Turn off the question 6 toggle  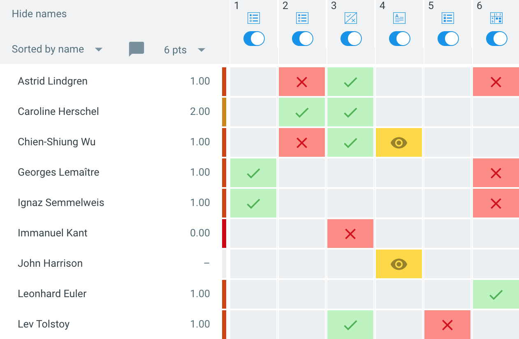click(x=496, y=39)
